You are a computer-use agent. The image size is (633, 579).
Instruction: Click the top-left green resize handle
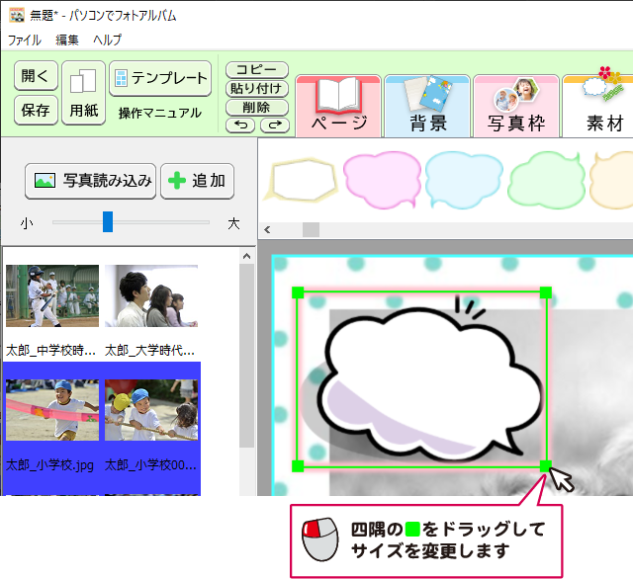click(x=298, y=292)
